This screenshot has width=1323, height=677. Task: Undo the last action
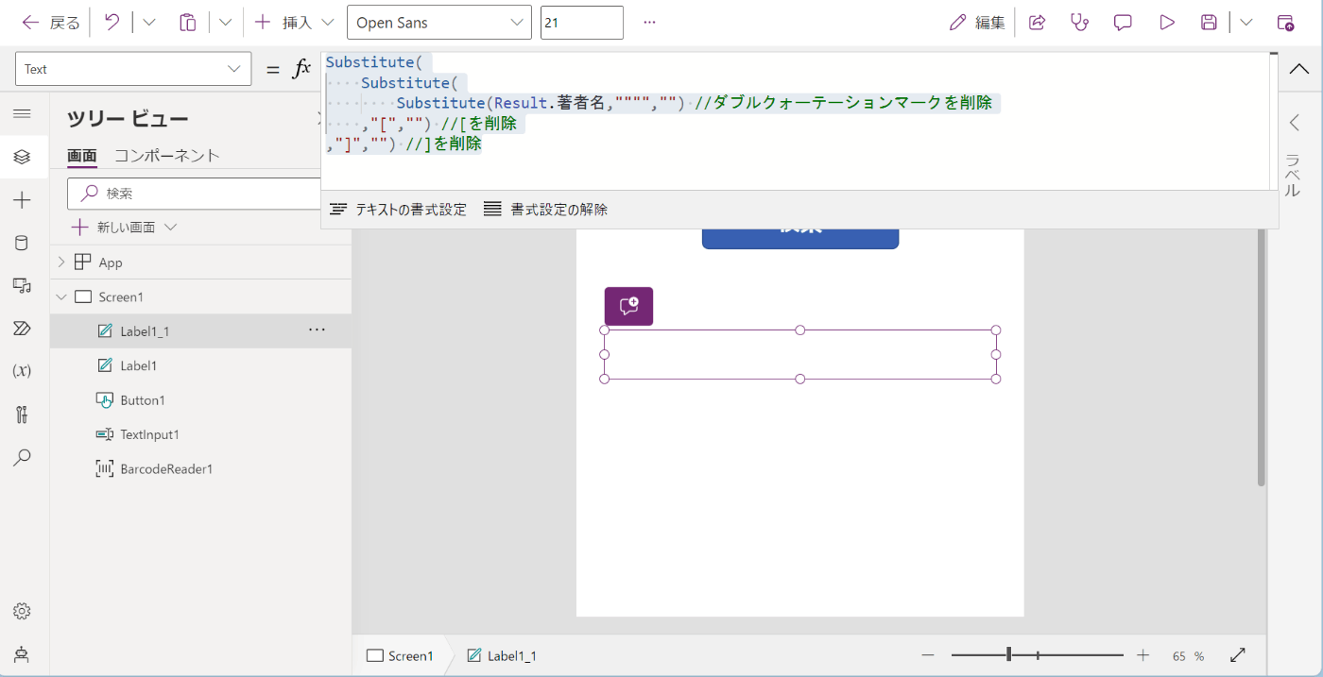pos(112,23)
